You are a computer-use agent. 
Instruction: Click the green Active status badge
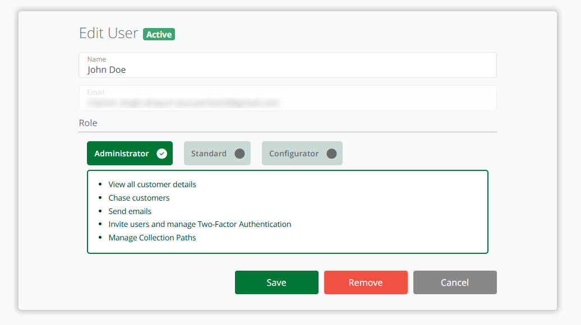pyautogui.click(x=159, y=34)
